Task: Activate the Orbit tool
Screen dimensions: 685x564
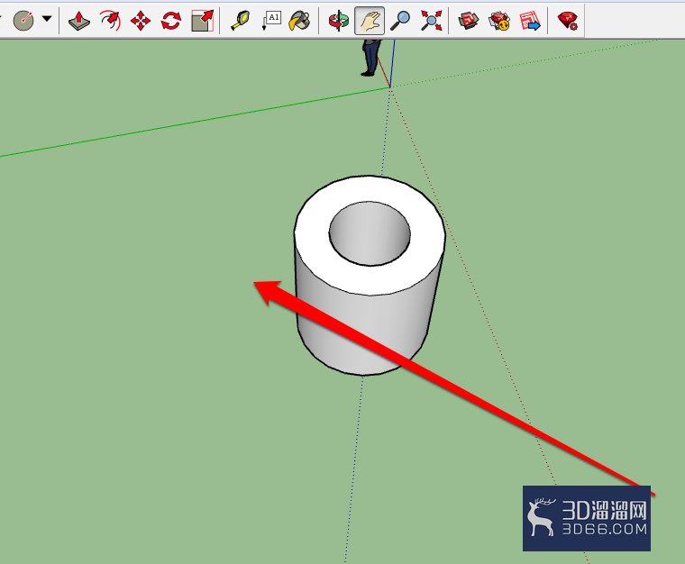Action: point(339,21)
